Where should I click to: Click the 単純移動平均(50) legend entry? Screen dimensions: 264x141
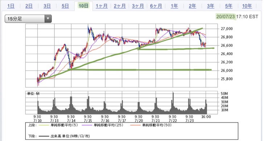pyautogui.click(x=157, y=125)
